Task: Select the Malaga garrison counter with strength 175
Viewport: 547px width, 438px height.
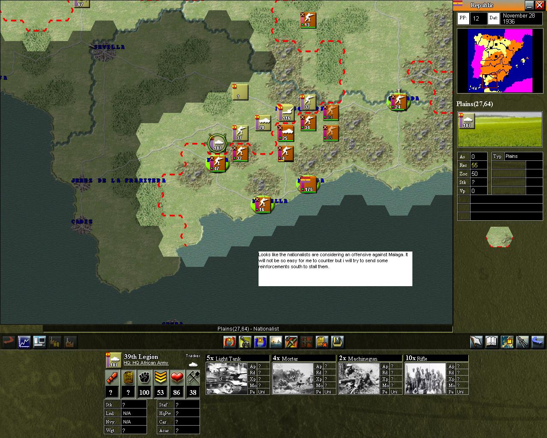Action: [x=308, y=184]
